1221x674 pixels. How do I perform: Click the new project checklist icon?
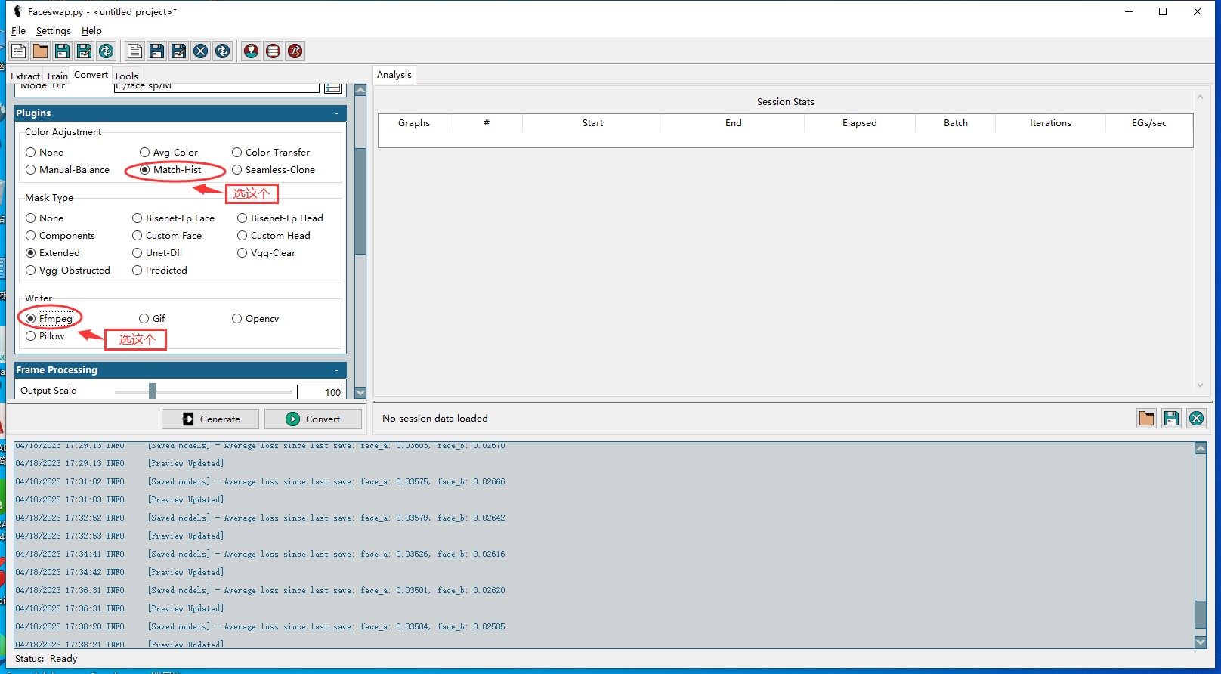(19, 51)
